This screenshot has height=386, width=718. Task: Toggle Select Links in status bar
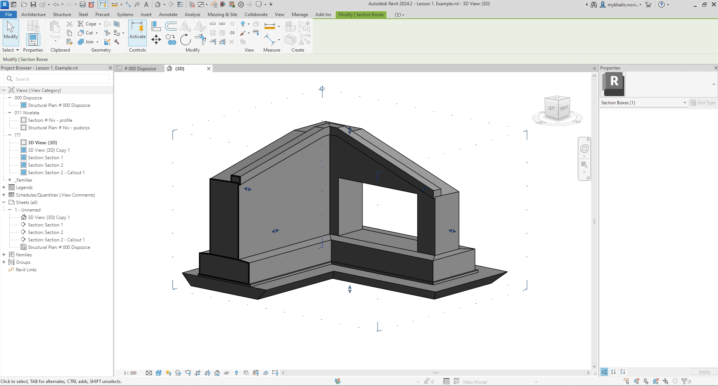point(626,382)
